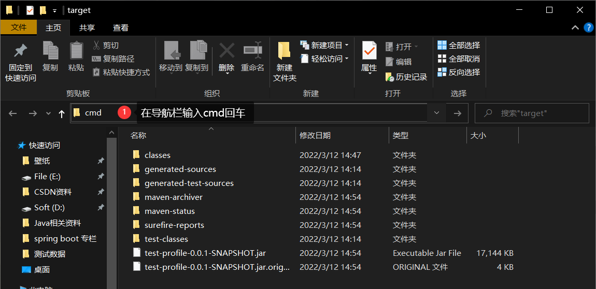
Task: Click History (历史记录) icon
Action: coord(390,77)
